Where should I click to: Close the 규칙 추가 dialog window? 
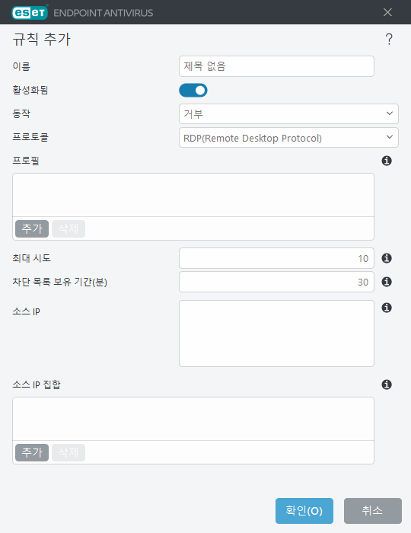tap(387, 12)
